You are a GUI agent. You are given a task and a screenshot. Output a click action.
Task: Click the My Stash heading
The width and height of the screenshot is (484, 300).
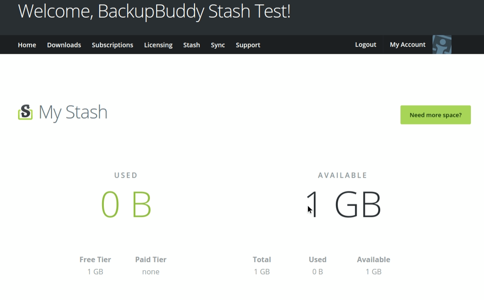[73, 112]
